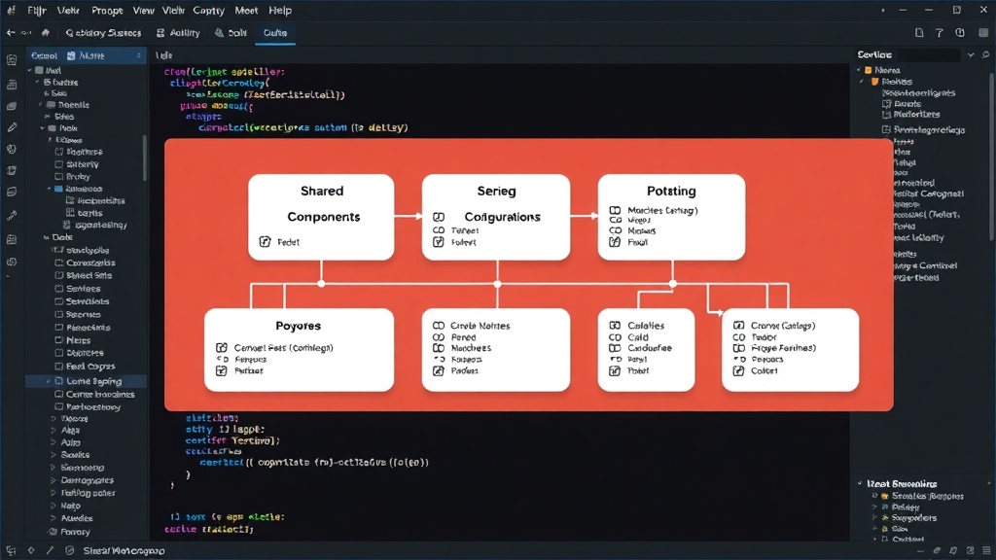Click the blue folder icon in the left tree
This screenshot has height=560, width=996.
click(x=58, y=189)
